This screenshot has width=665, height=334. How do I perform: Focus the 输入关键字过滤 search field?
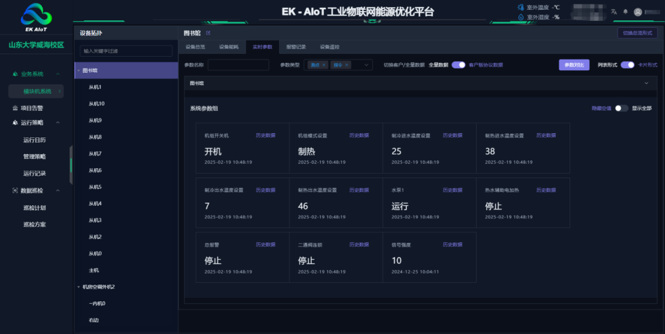point(126,51)
